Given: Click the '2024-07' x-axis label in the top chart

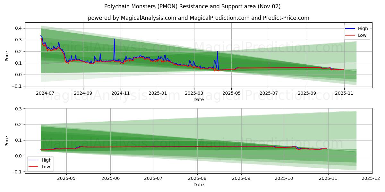Looking at the screenshot, I should tap(45, 93).
